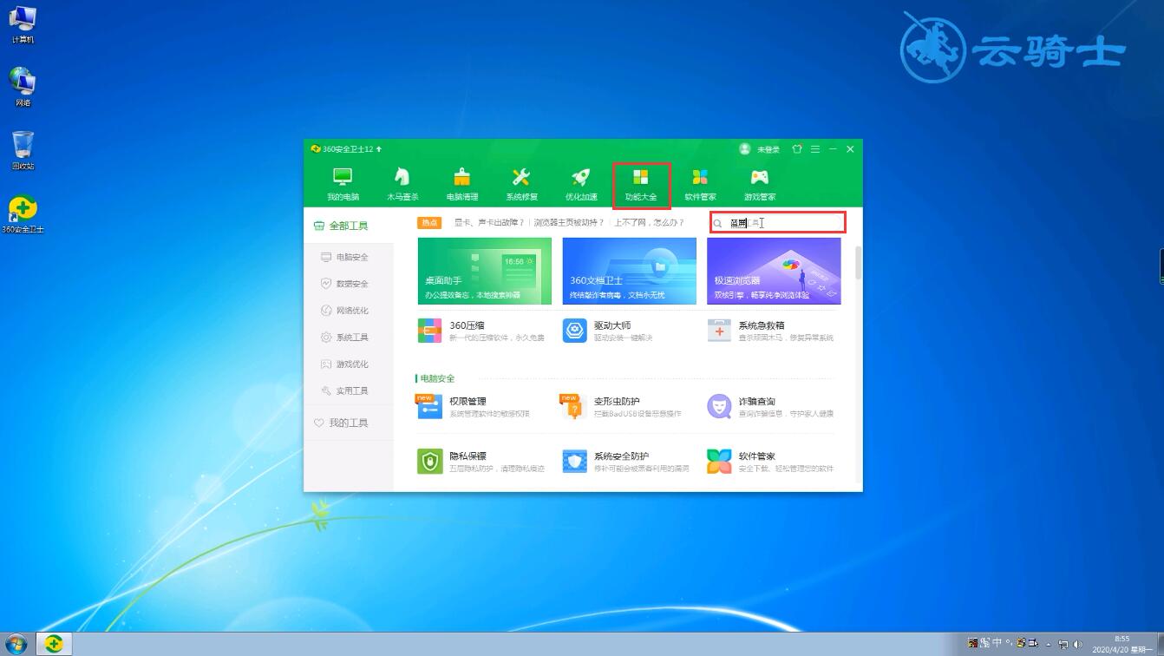Select 功能大全 grid icon
Viewport: 1164px width, 656px height.
tap(641, 177)
